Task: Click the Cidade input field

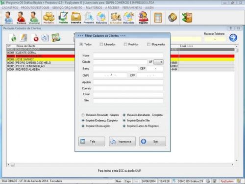Action: (120, 62)
